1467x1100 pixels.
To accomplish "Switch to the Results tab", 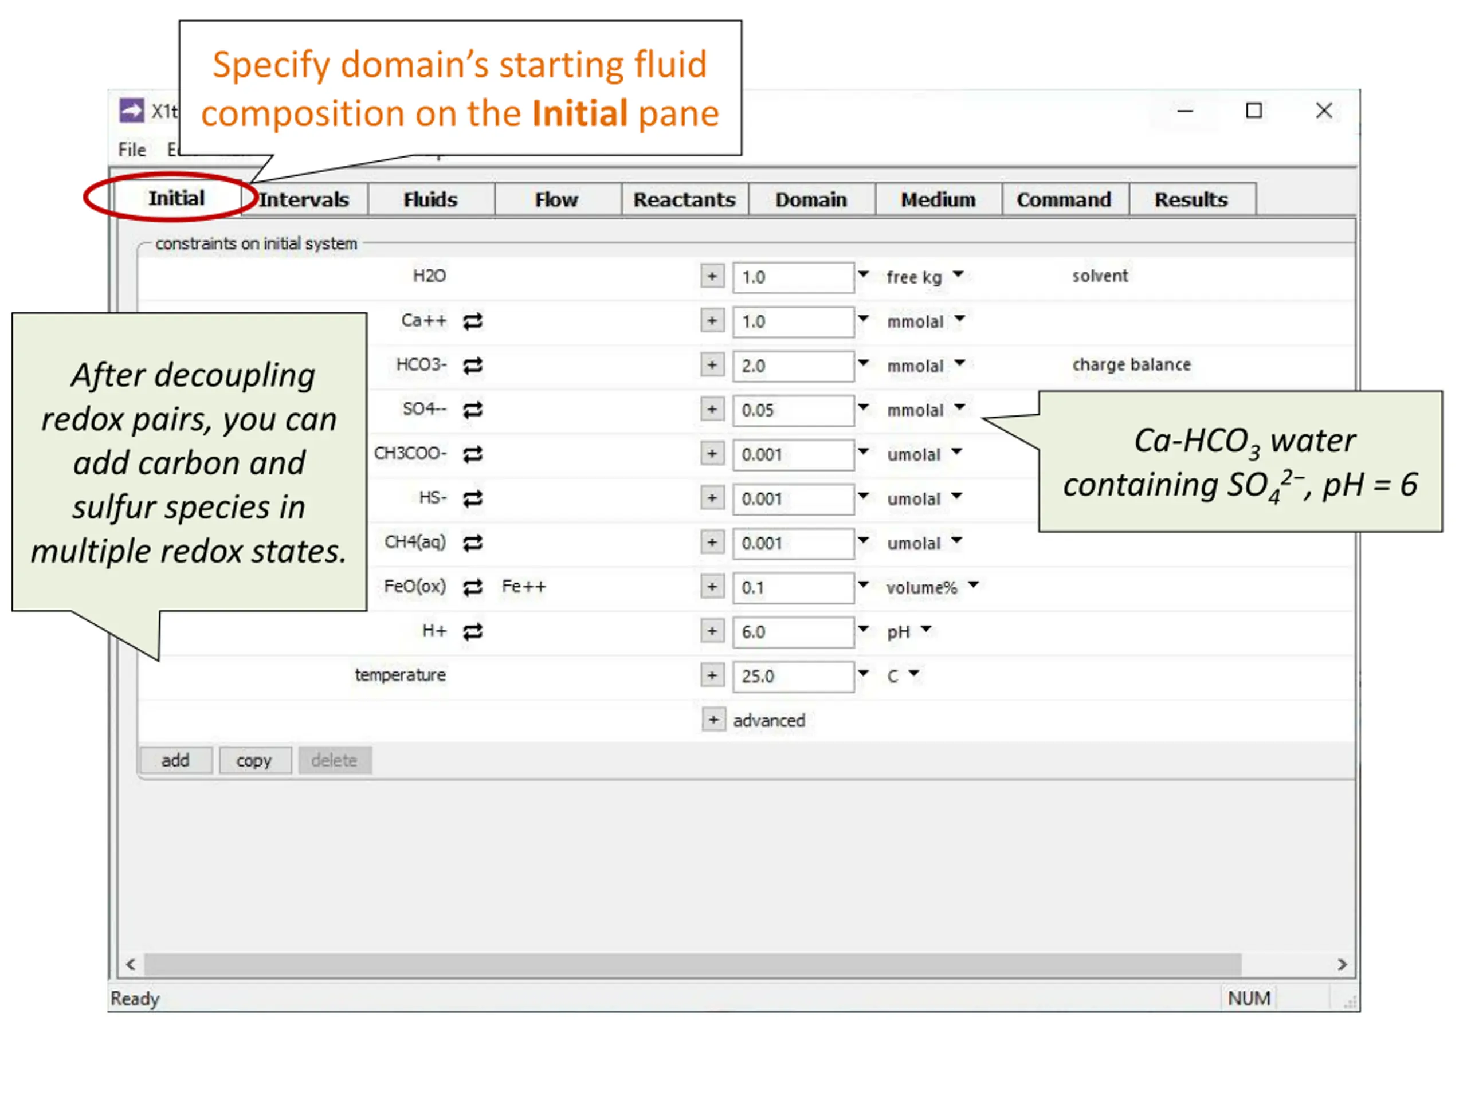I will click(1192, 199).
